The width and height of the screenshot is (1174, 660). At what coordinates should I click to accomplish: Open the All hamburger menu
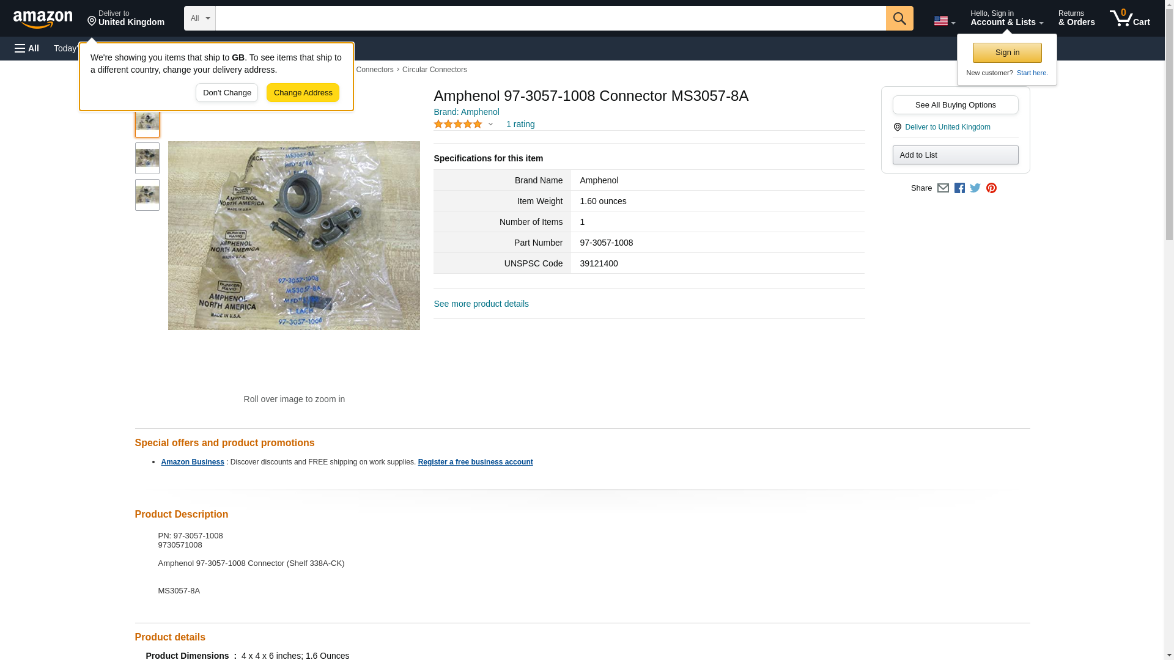coord(27,48)
